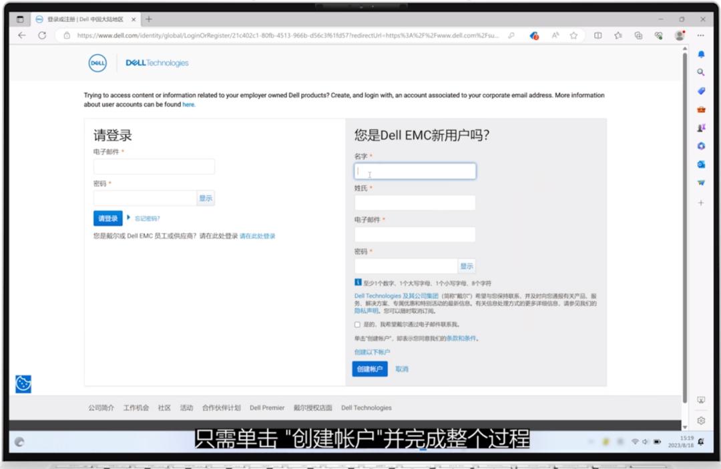Open the collections icon
This screenshot has height=469, width=721.
638,35
